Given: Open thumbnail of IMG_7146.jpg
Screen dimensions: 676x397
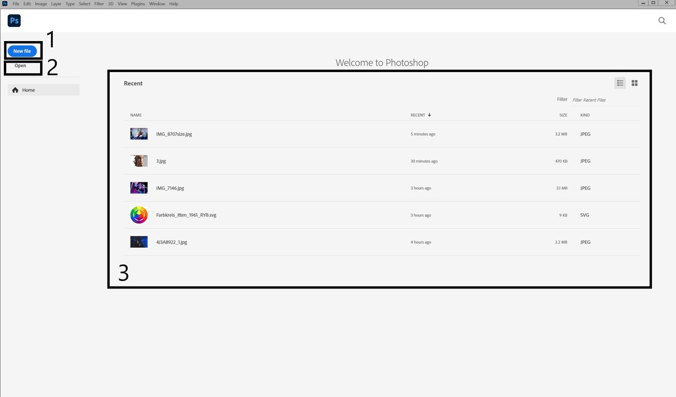Looking at the screenshot, I should [x=139, y=188].
